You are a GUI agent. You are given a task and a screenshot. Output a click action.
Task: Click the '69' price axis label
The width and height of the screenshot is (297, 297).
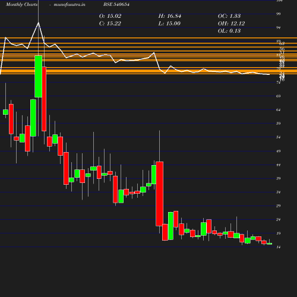[x=279, y=96]
